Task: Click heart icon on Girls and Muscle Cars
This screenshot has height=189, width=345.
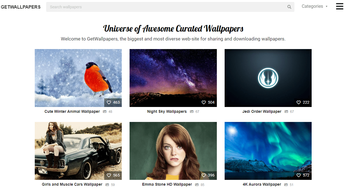Action: [109, 175]
